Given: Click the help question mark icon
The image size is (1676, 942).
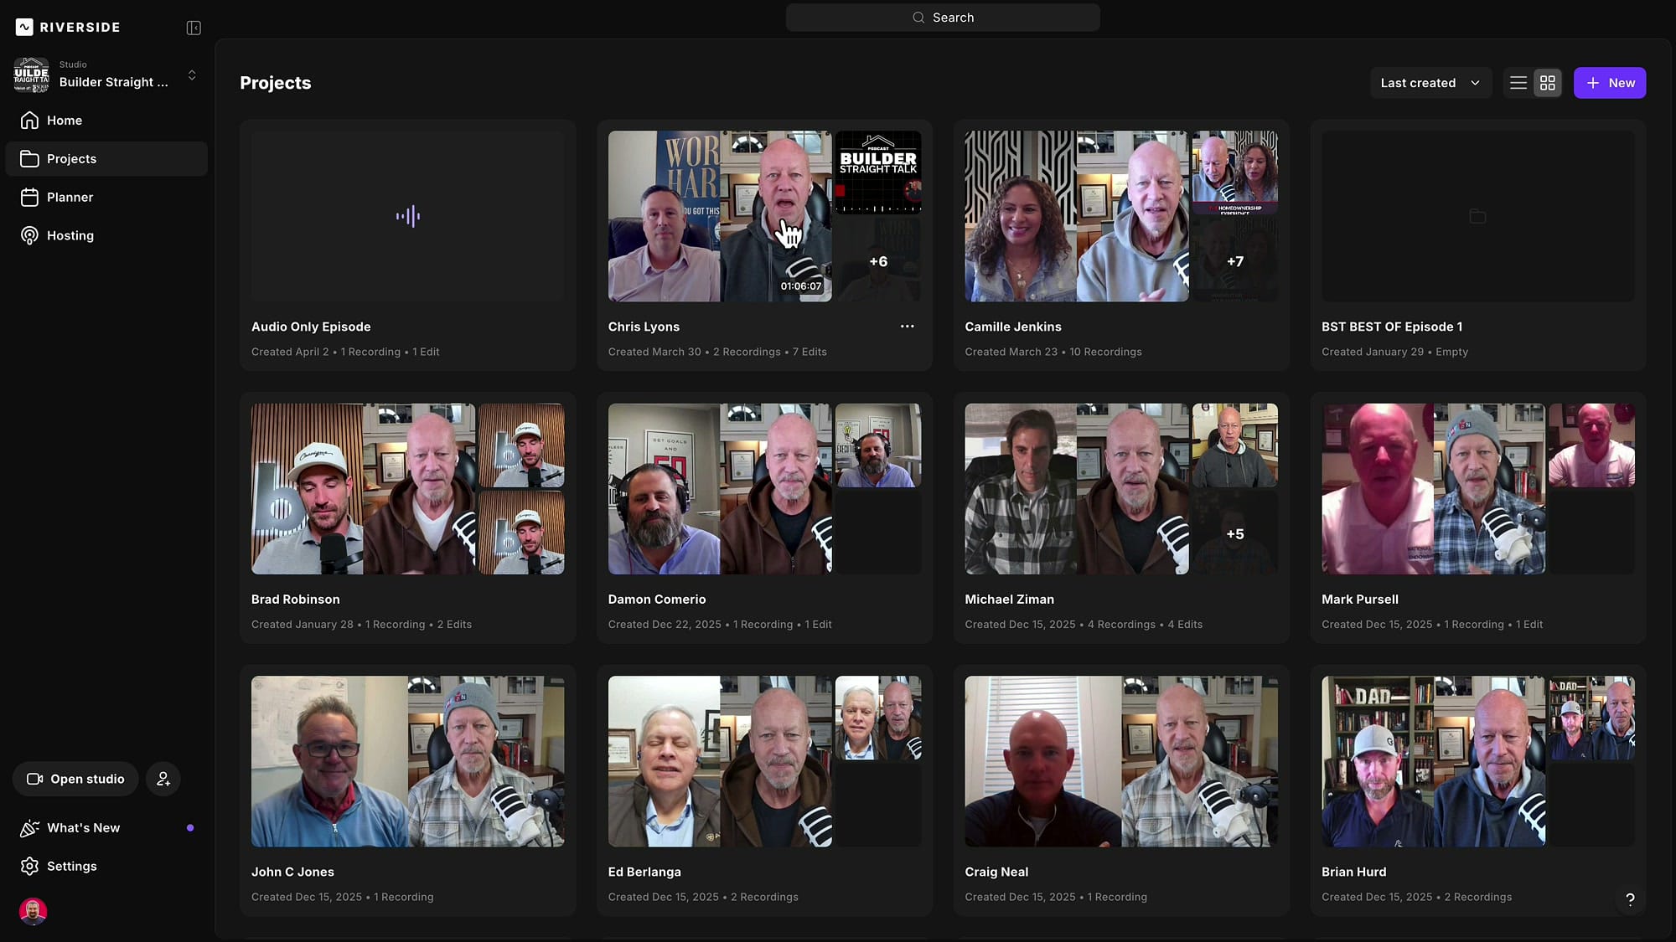Looking at the screenshot, I should point(1630,899).
